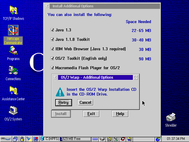Click the OS/2 Warp - Additional Options title bar
The width and height of the screenshot is (189, 142).
95,78
